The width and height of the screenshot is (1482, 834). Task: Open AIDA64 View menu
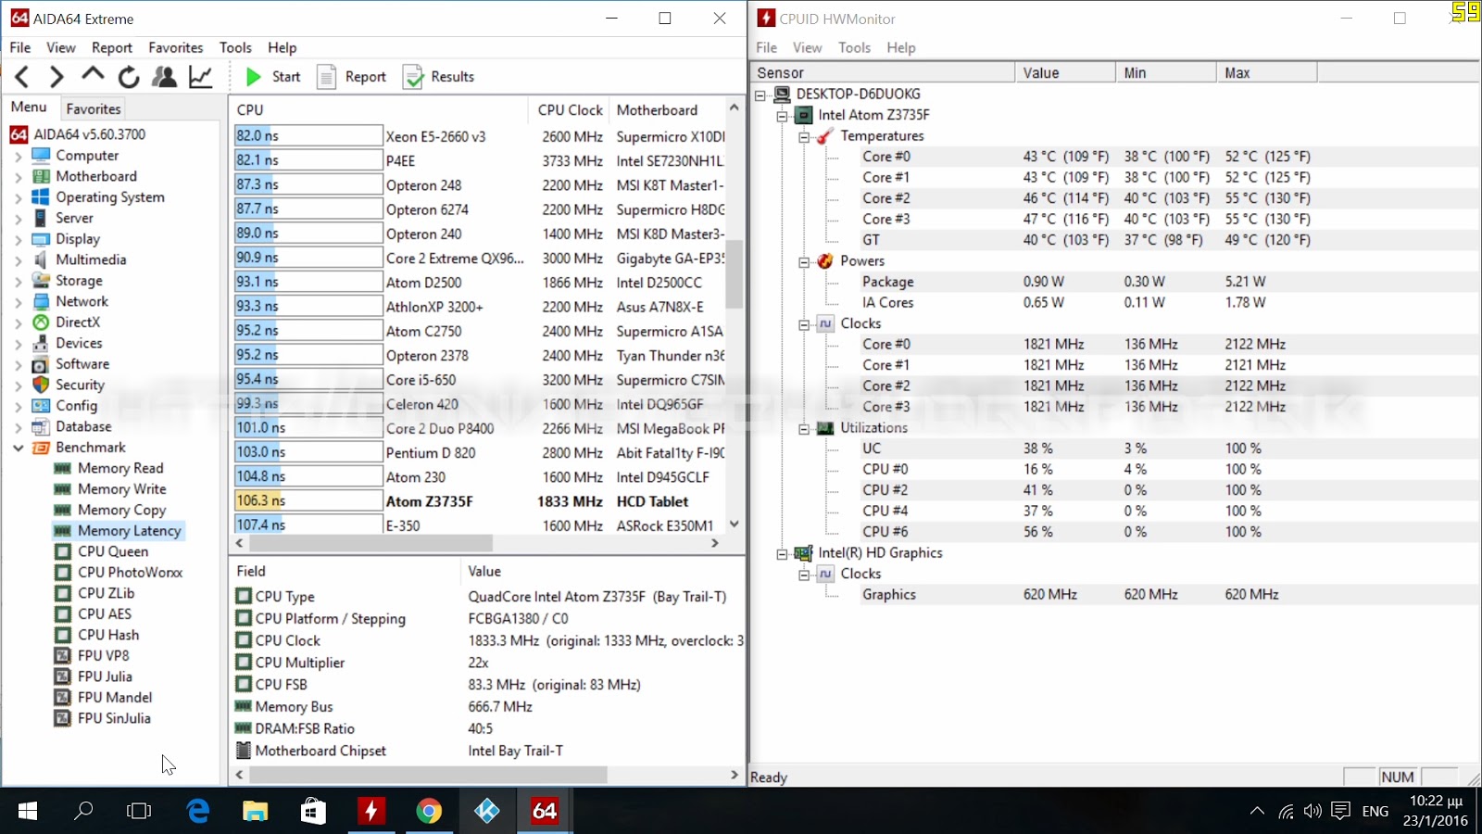61,47
